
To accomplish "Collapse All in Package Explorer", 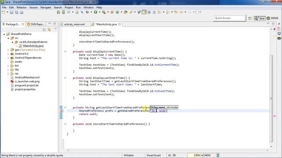I will (x=44, y=30).
